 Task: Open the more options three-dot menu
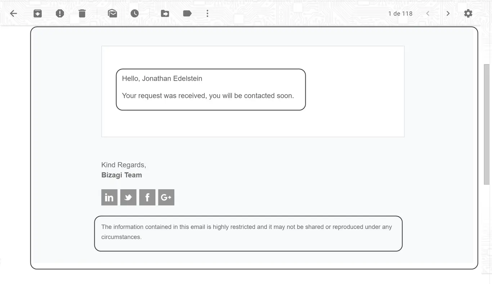pos(207,14)
